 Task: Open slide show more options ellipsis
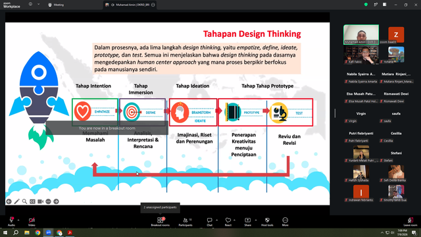click(x=48, y=201)
